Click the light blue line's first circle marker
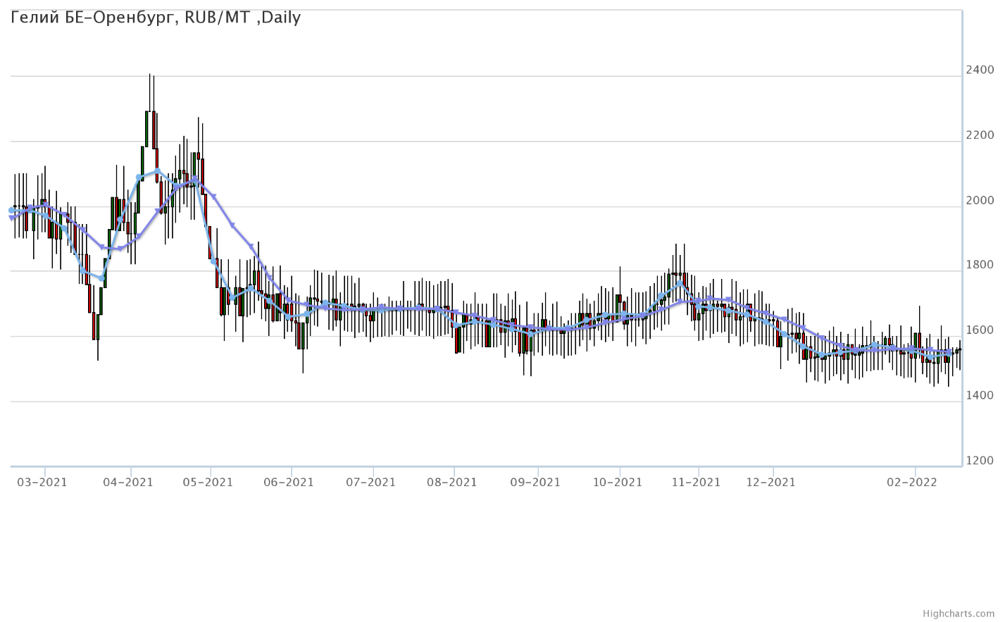 click(11, 211)
